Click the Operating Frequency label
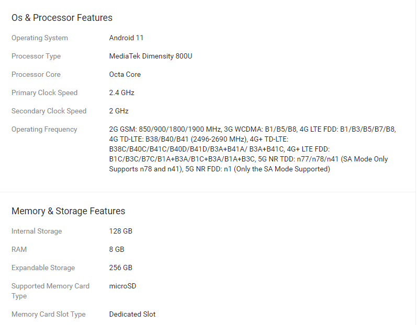 [x=44, y=130]
